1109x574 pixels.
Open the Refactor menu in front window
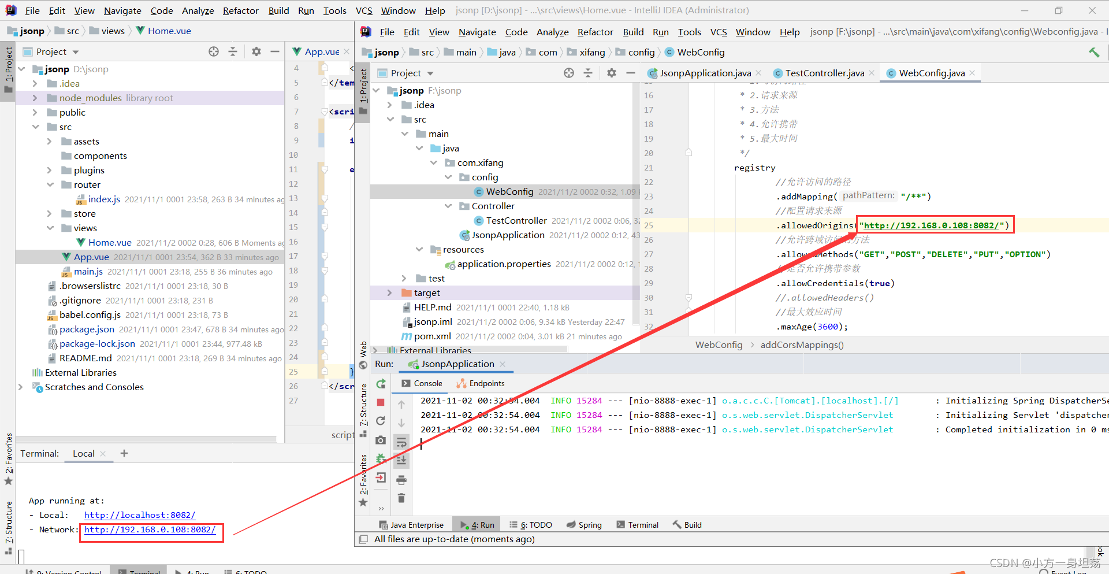point(595,32)
